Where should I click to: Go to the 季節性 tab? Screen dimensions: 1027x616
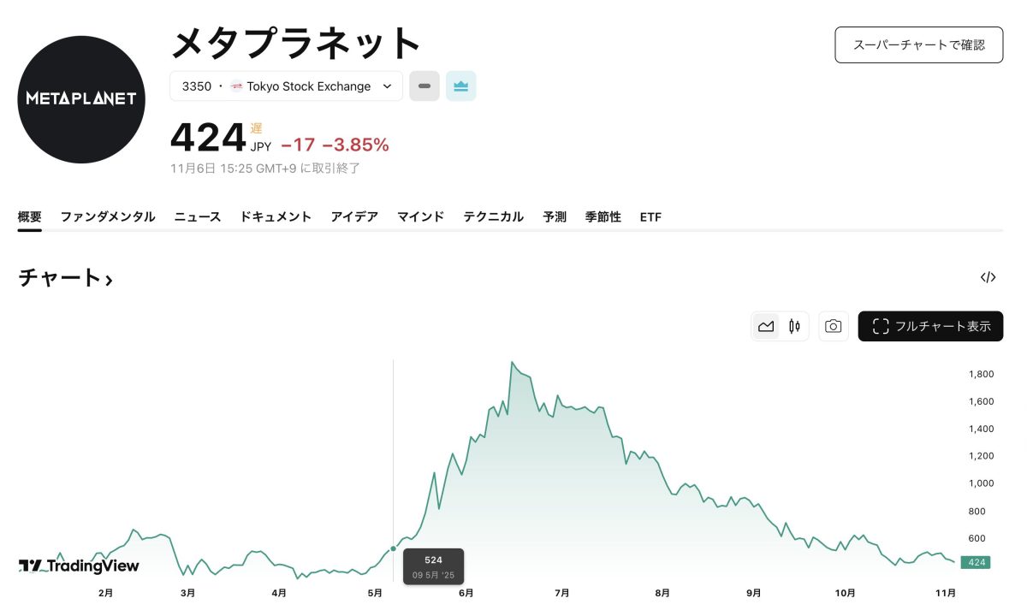point(603,217)
